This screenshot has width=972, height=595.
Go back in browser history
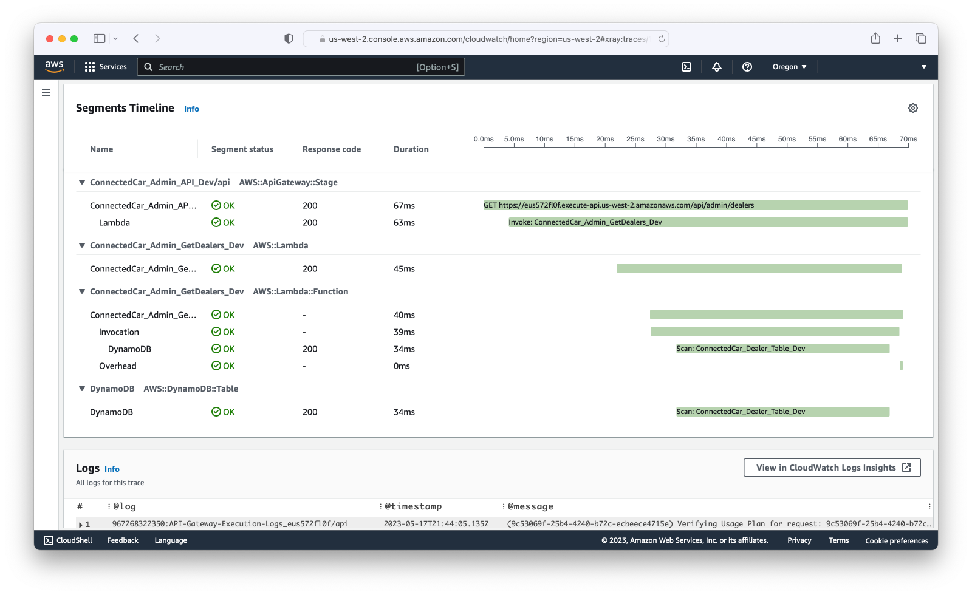136,39
